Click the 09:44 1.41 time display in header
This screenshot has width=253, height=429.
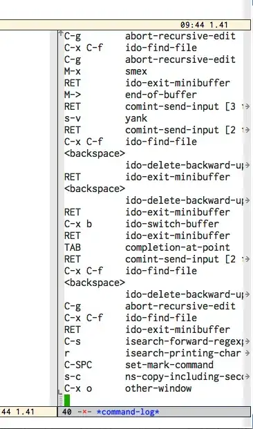coord(204,25)
